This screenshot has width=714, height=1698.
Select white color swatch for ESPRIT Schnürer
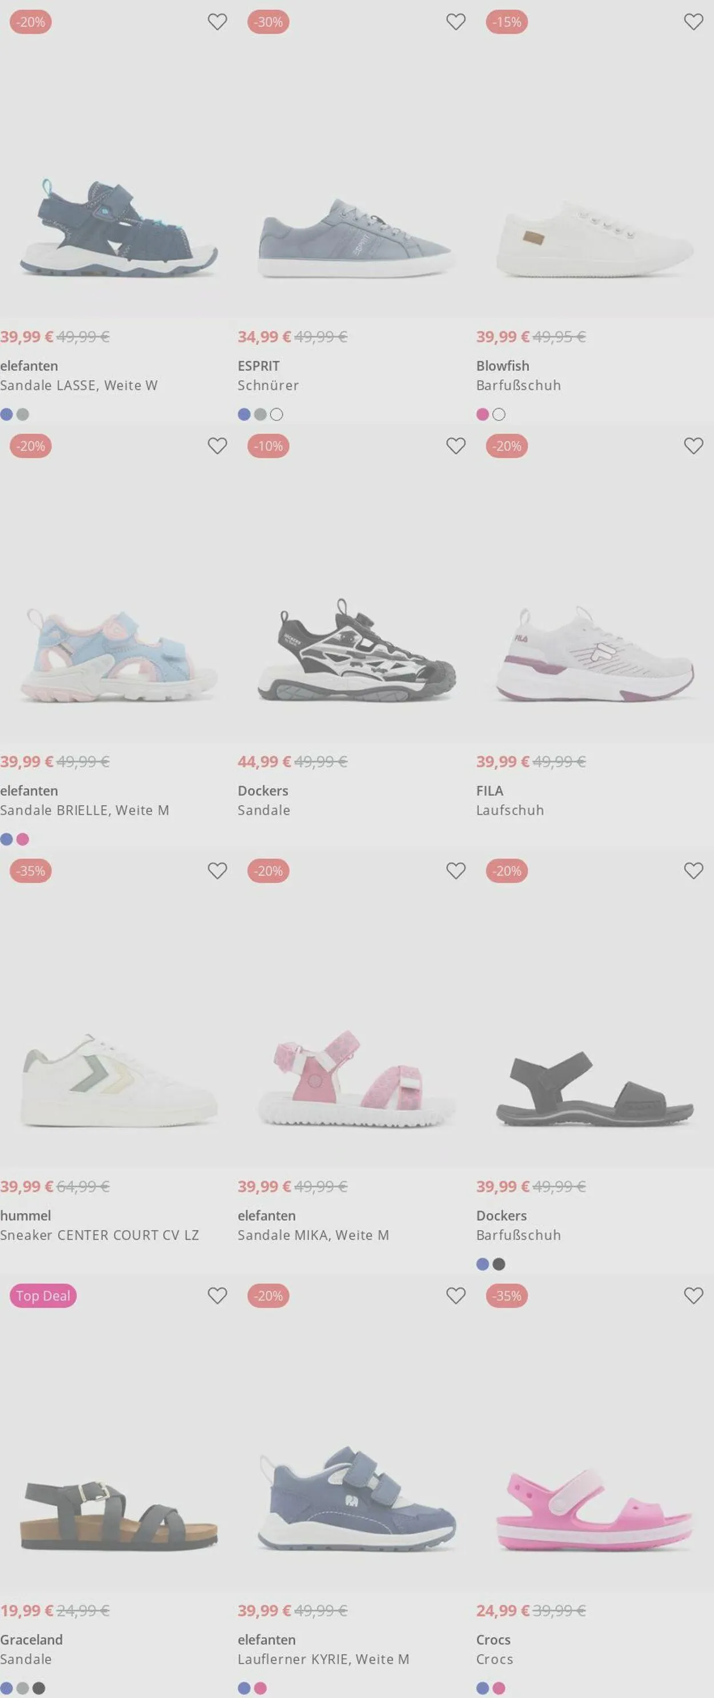276,414
